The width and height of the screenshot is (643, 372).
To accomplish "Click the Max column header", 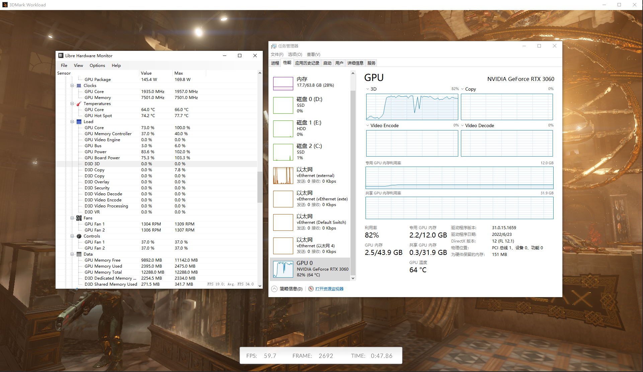I will point(189,73).
